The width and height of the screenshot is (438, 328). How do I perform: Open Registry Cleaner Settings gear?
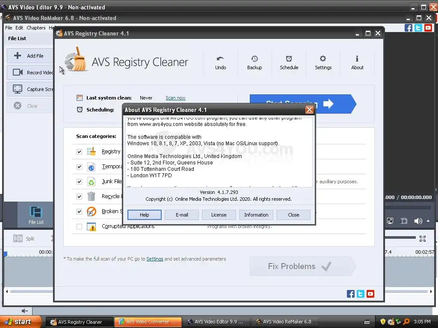pos(323,63)
